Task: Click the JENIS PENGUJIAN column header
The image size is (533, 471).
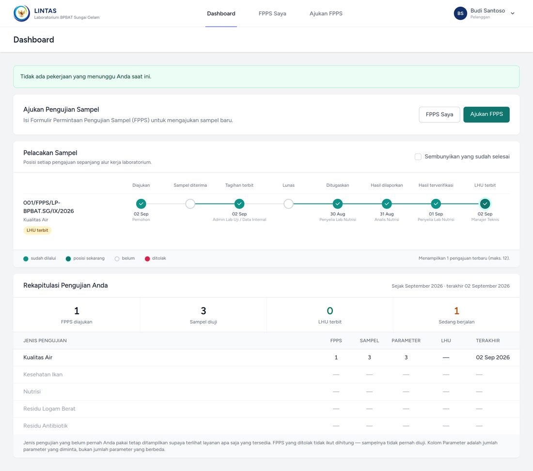Action: 45,341
